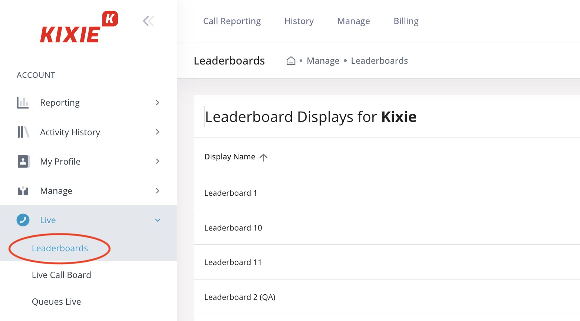
Task: Select Reporting in the sidebar
Action: (x=60, y=103)
